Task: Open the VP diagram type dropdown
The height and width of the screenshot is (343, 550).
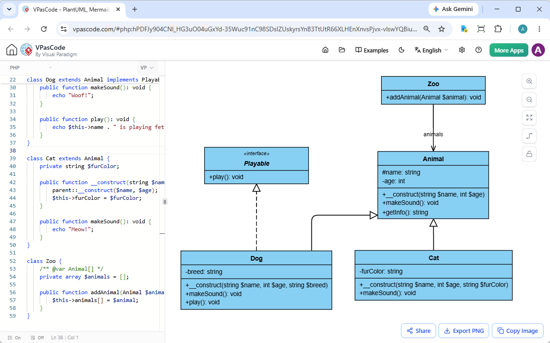Action: pos(147,68)
